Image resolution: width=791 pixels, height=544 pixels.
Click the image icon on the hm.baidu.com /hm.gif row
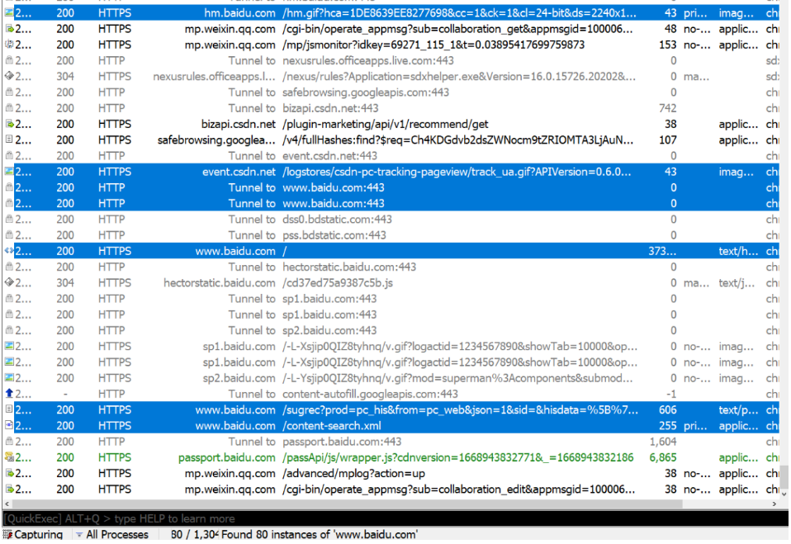pos(9,12)
